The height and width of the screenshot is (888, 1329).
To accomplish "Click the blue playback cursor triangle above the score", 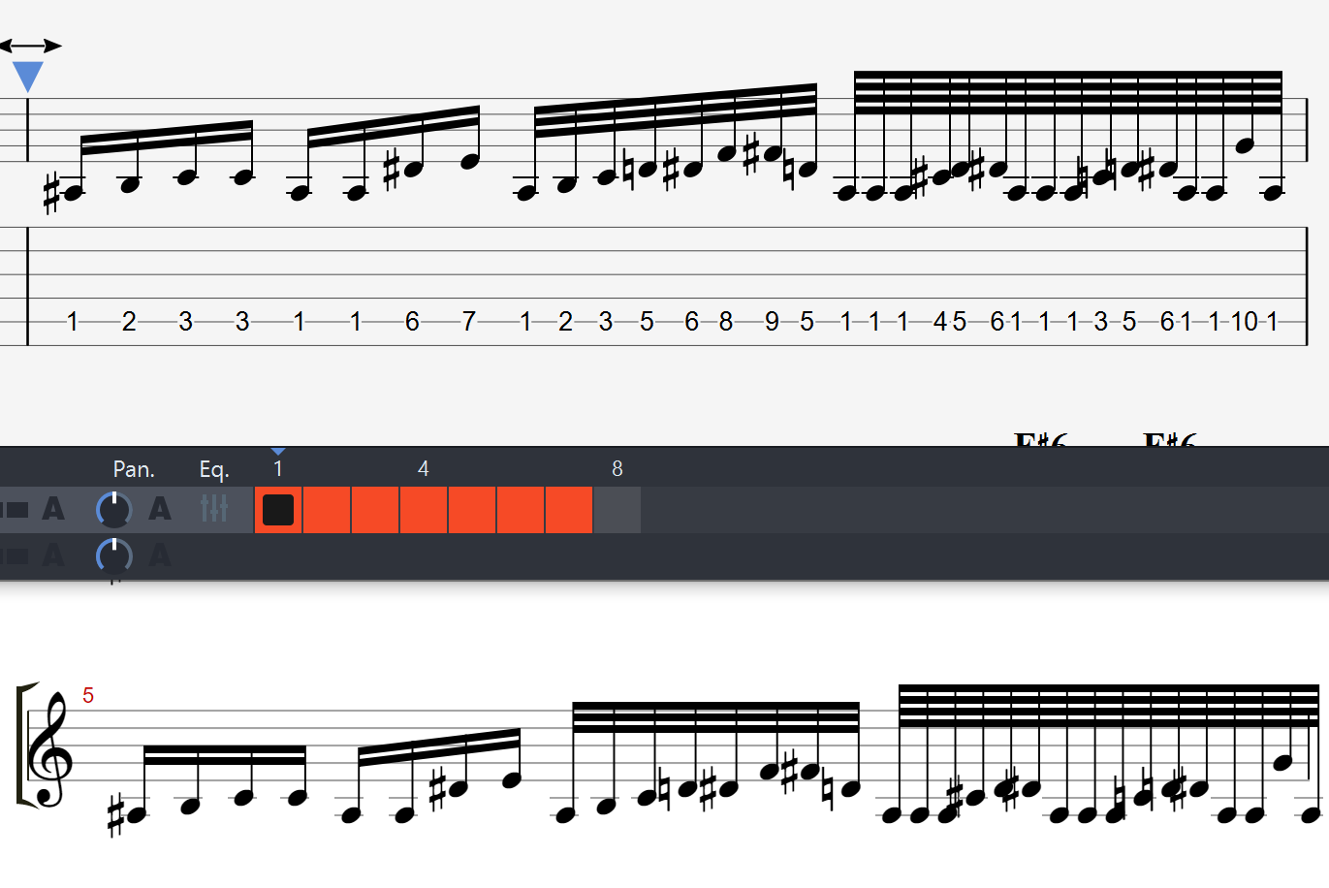I will [28, 77].
